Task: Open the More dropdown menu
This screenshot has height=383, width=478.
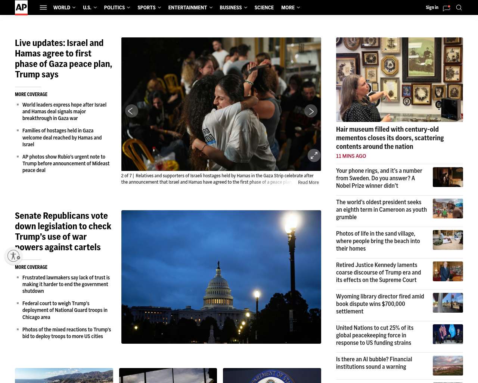Action: click(291, 7)
